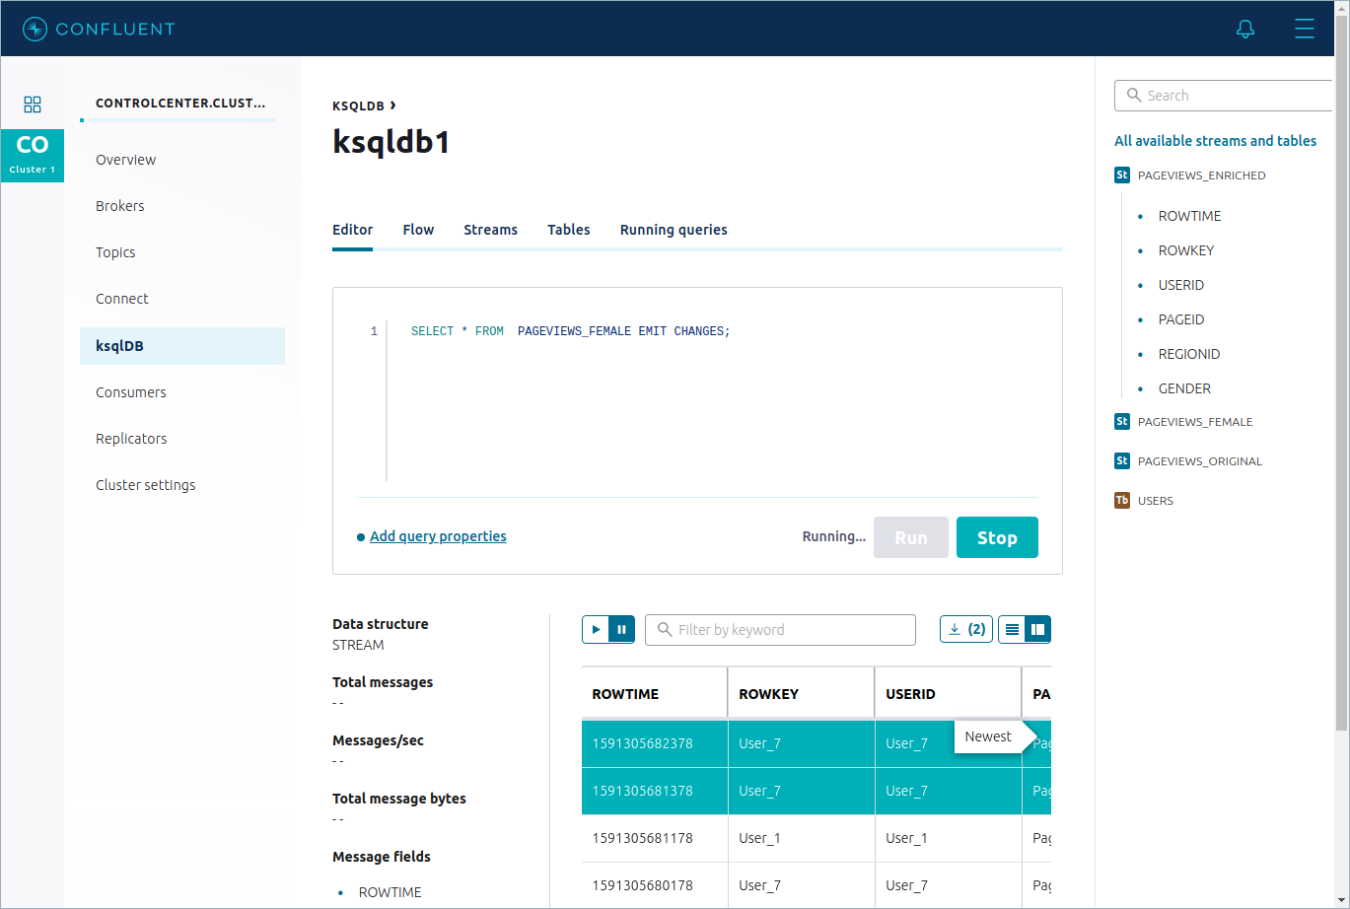Viewport: 1350px width, 909px height.
Task: Pause the streaming results
Action: 622,629
